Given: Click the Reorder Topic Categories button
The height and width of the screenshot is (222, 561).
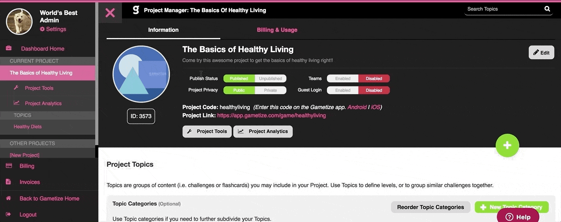Looking at the screenshot, I should [431, 207].
